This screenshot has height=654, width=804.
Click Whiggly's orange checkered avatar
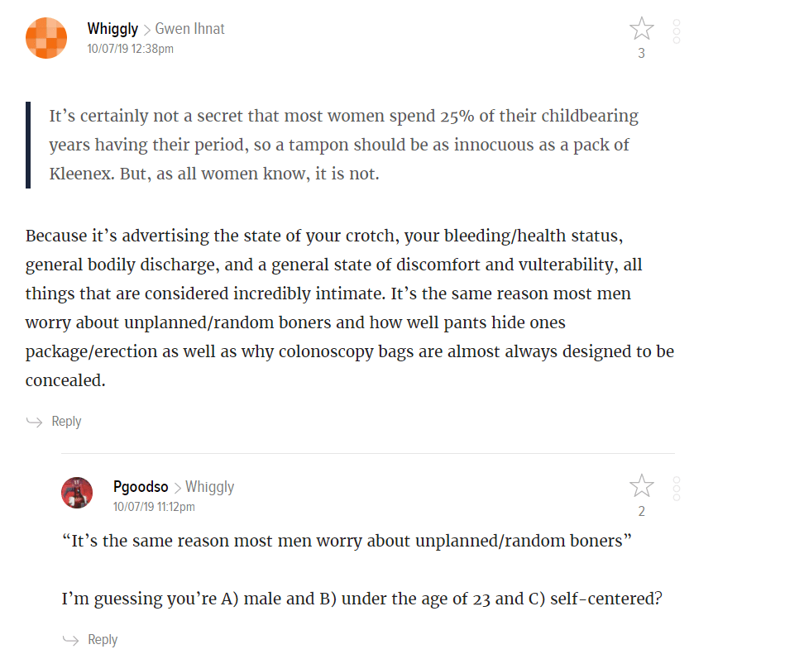pos(46,37)
